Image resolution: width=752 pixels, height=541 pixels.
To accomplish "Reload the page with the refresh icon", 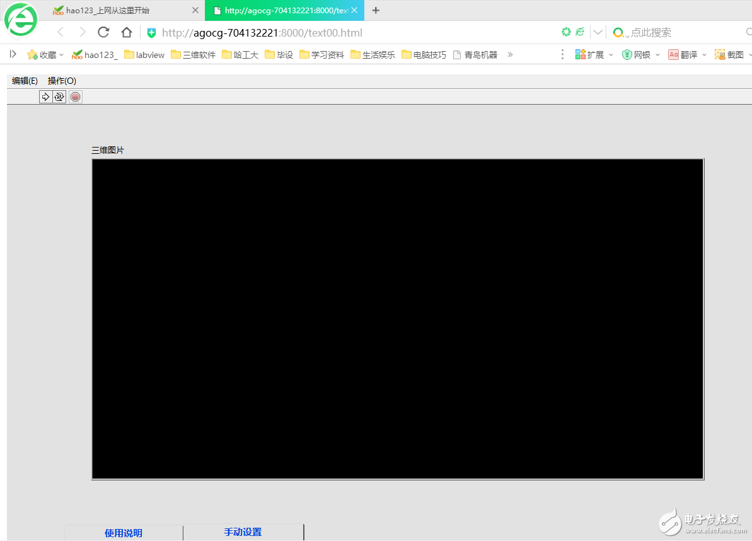I will [x=103, y=32].
